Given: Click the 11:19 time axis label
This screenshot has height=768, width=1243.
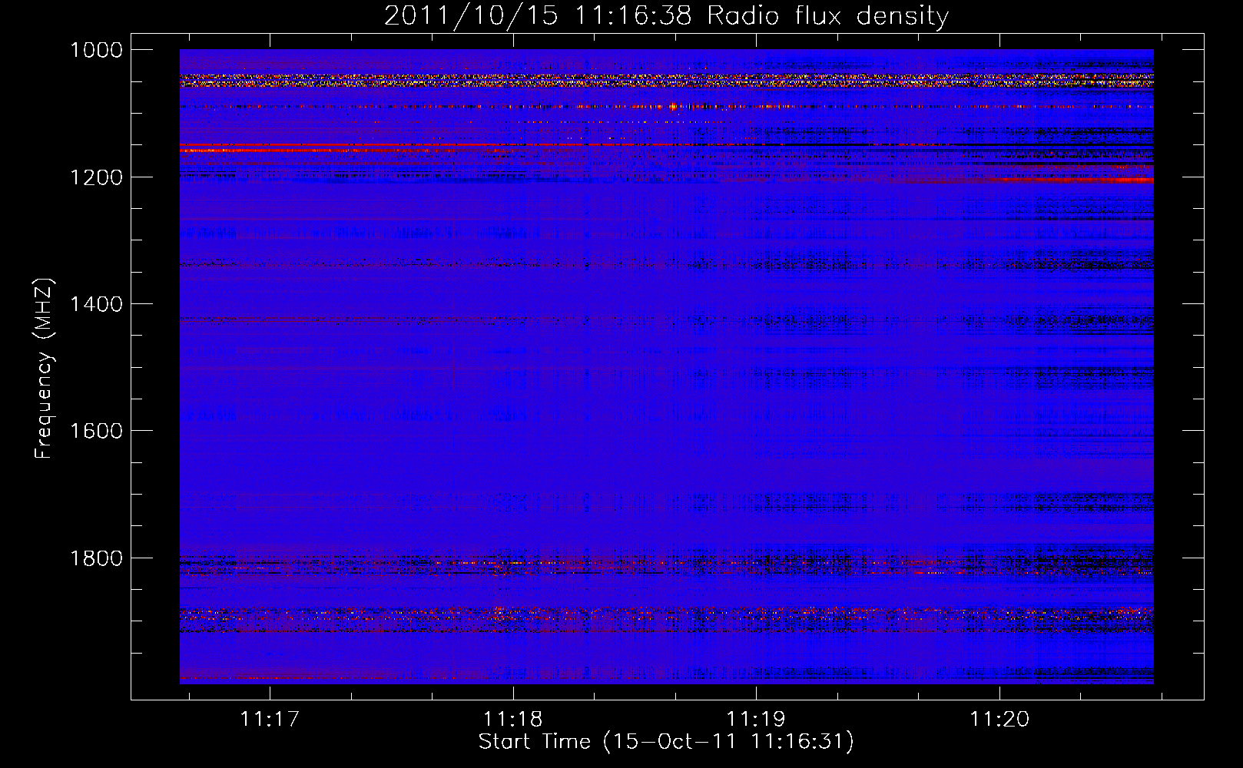Looking at the screenshot, I should tap(756, 719).
